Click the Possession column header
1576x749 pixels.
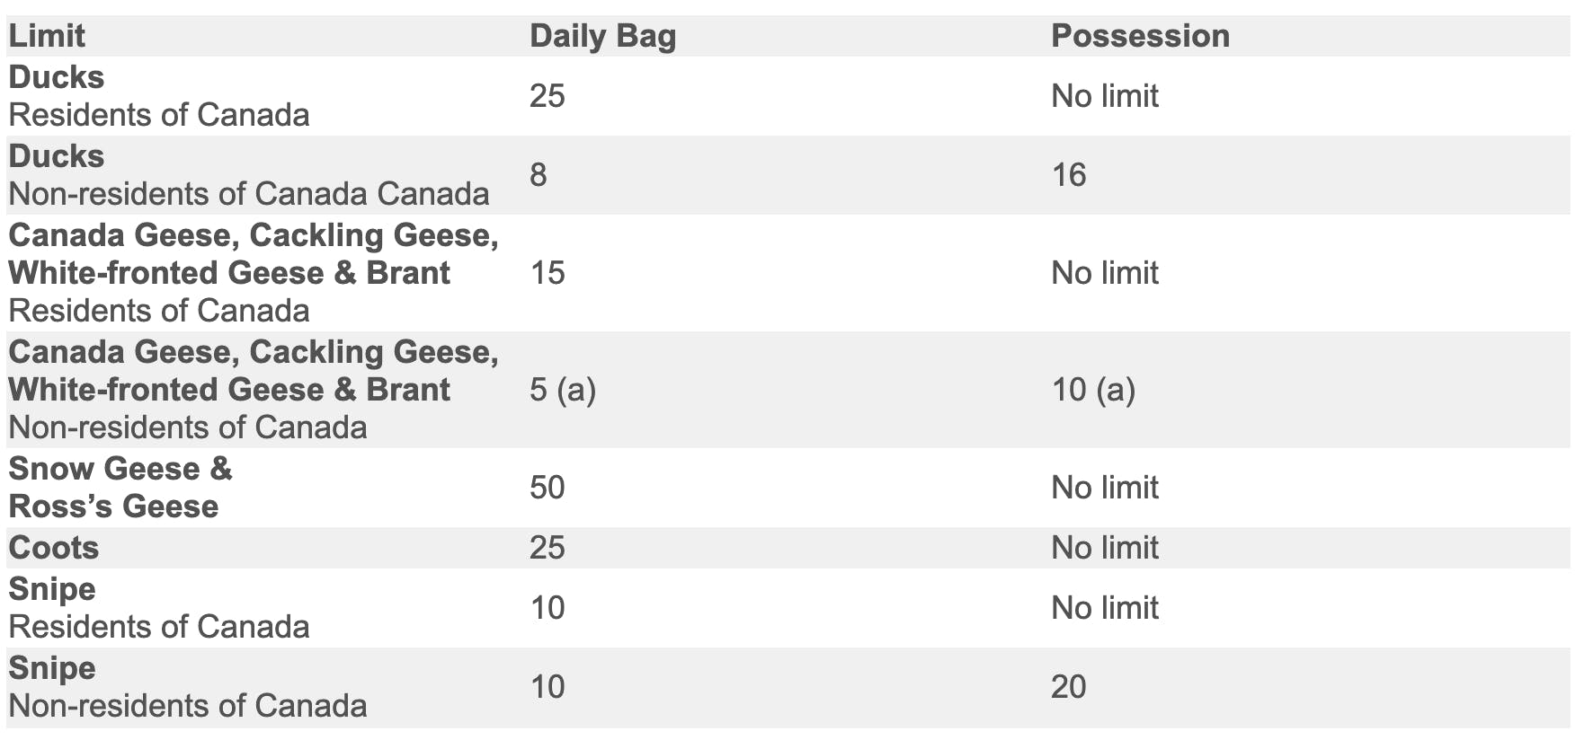(1140, 36)
